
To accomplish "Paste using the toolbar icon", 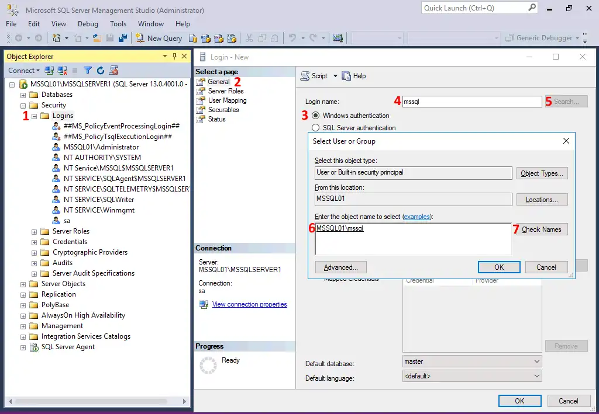I will pyautogui.click(x=275, y=37).
